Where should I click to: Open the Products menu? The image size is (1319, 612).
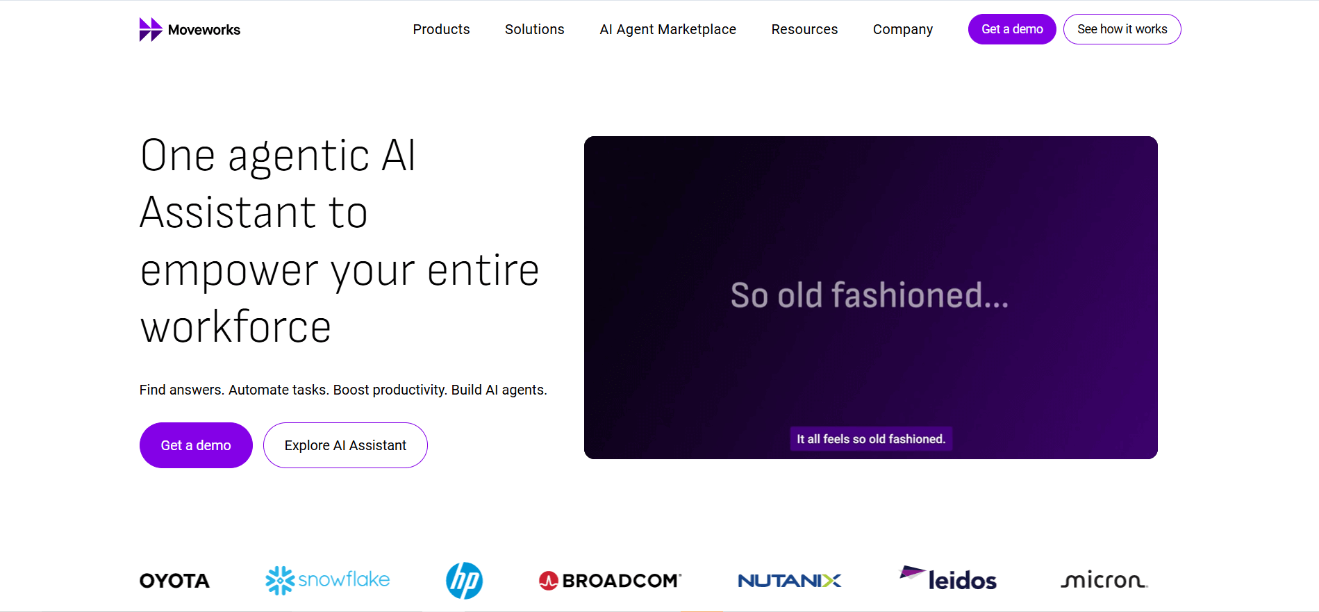click(x=441, y=29)
